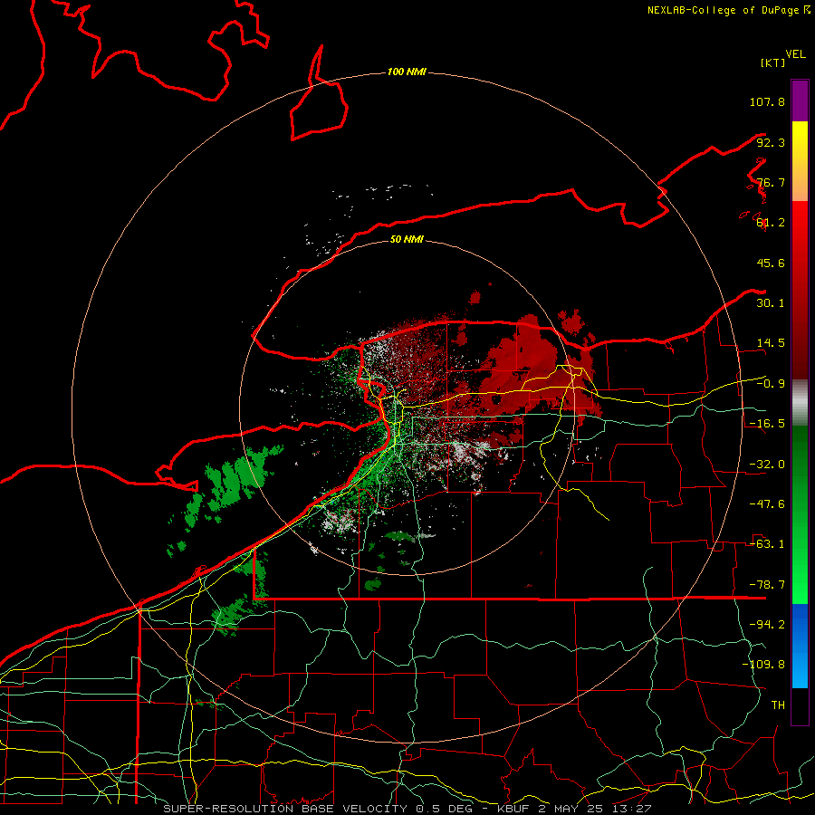
Task: Select the 45.6 velocity scale value
Action: 771,263
